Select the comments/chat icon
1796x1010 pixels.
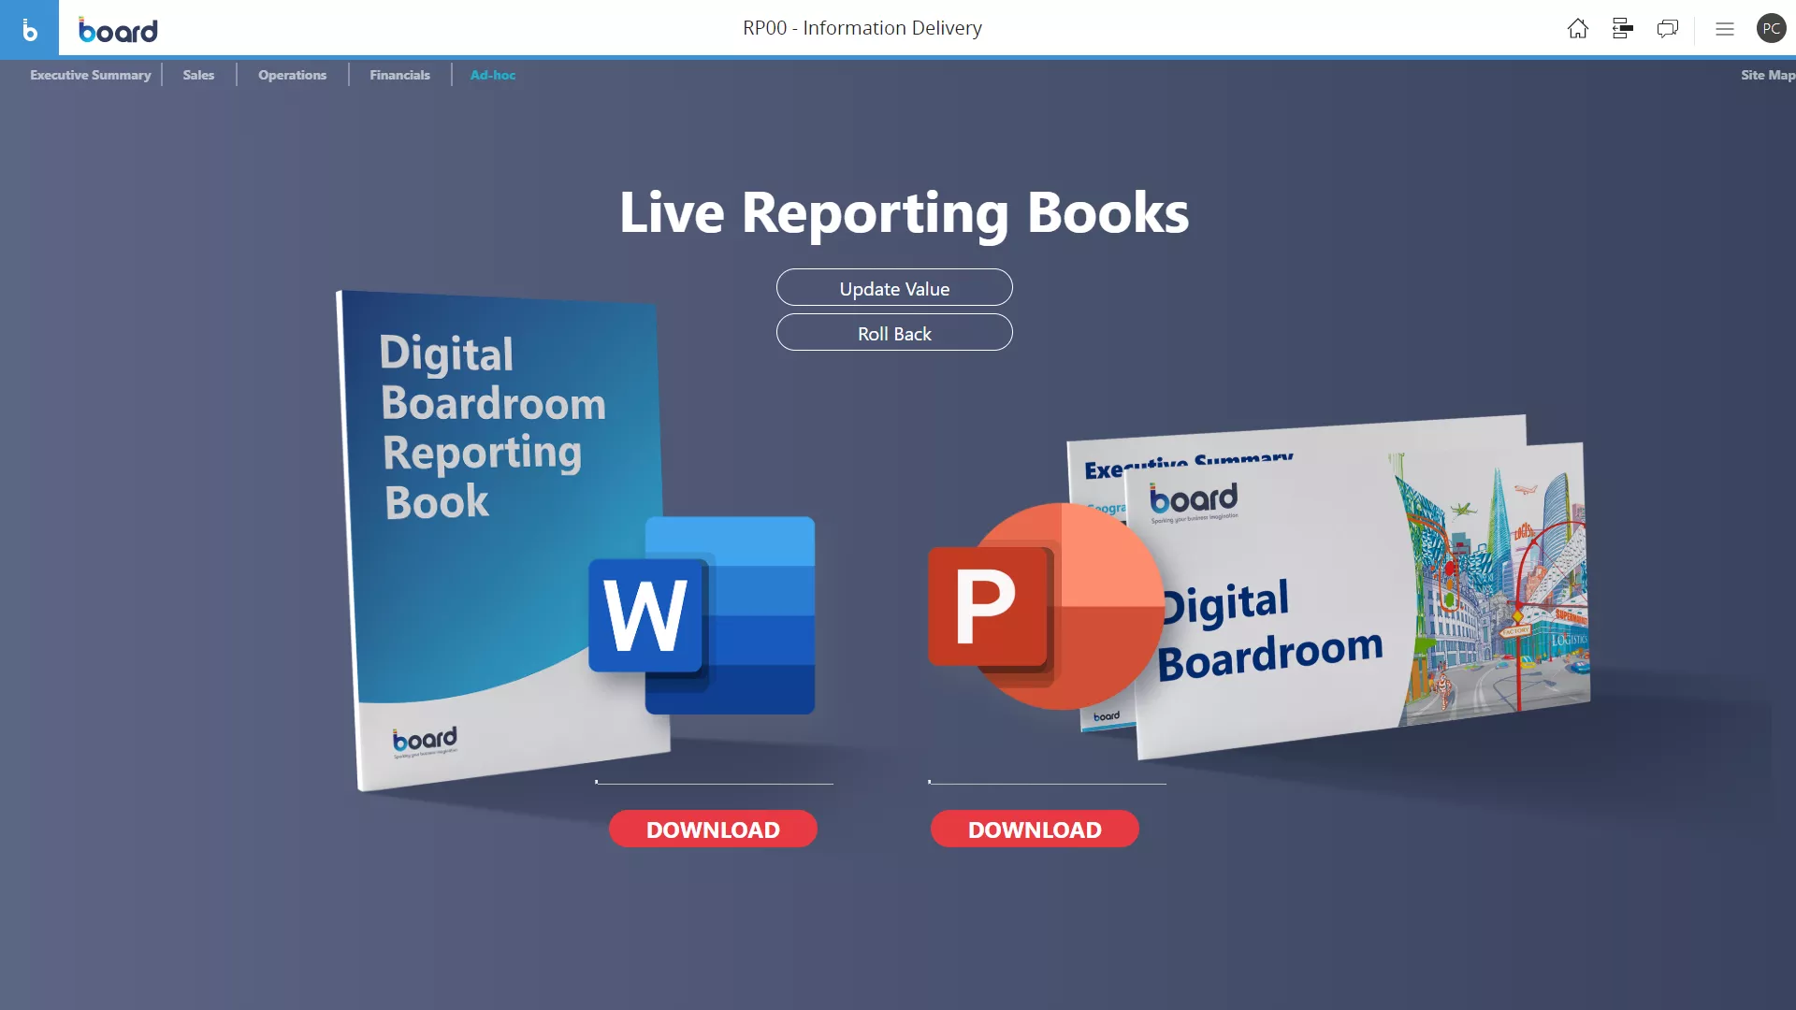pos(1667,26)
